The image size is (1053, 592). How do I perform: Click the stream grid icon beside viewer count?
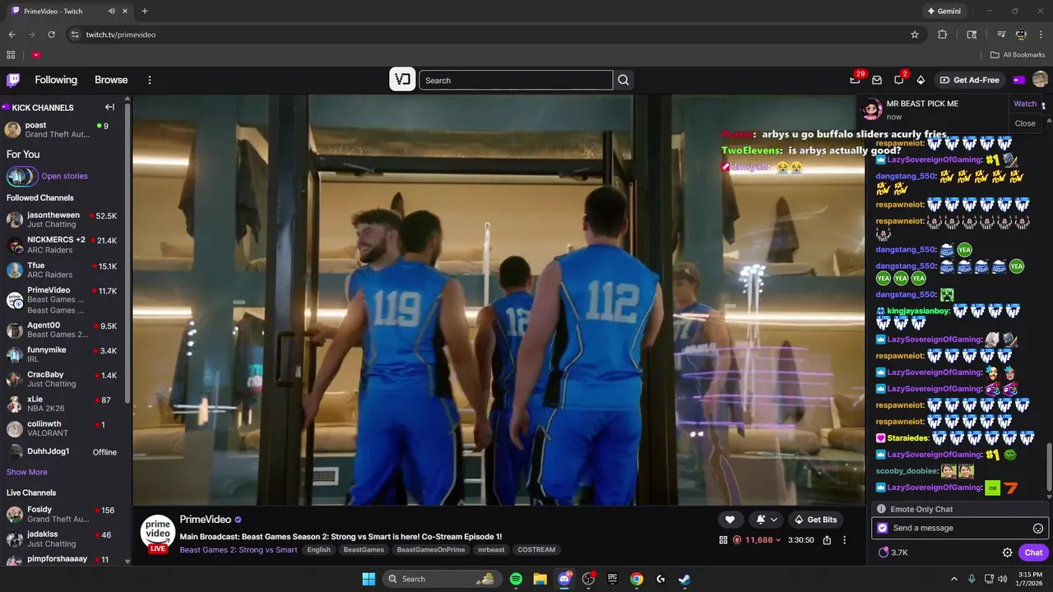pyautogui.click(x=723, y=540)
